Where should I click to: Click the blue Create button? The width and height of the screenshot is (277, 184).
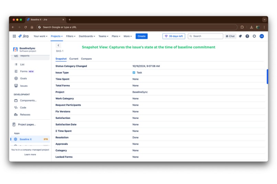pyautogui.click(x=142, y=36)
